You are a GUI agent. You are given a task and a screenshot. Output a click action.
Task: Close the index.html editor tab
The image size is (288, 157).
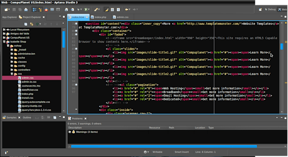point(87,17)
